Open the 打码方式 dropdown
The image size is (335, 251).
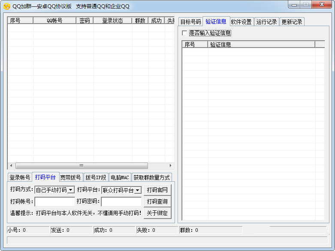(x=71, y=190)
